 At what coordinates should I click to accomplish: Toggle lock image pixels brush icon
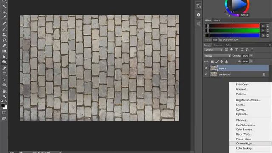[x=217, y=62]
